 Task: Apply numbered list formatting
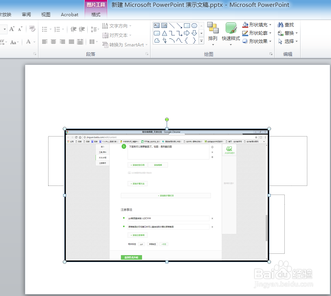57,29
